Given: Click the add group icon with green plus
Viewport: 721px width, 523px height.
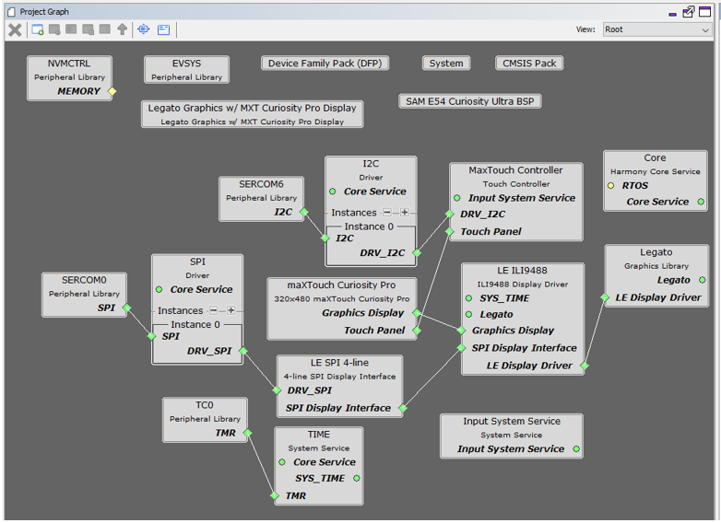Looking at the screenshot, I should 38,29.
